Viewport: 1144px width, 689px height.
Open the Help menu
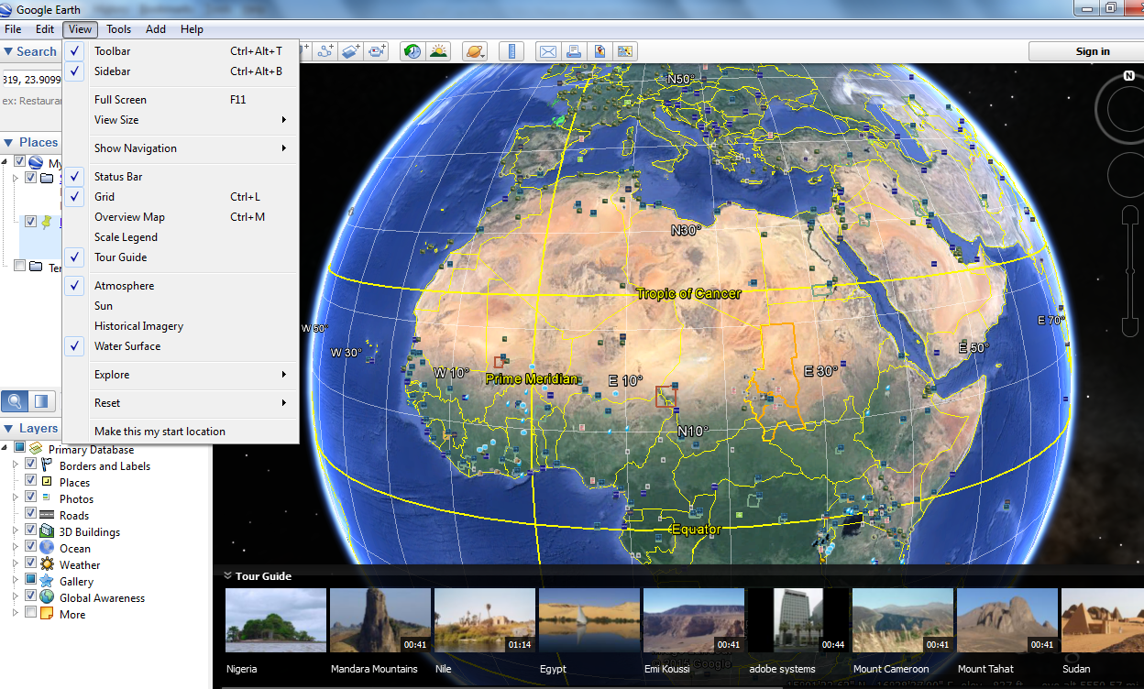192,29
